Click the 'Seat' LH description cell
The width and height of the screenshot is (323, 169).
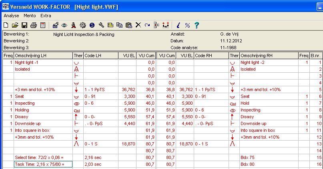tap(43, 96)
